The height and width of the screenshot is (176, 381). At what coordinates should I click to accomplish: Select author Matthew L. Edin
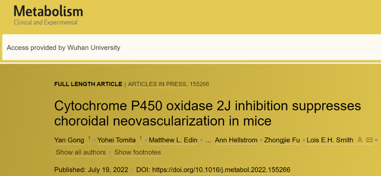pos(173,140)
